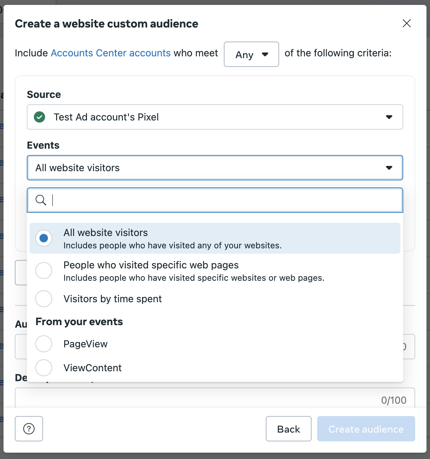Click the Events label text
This screenshot has width=430, height=459.
click(x=43, y=145)
